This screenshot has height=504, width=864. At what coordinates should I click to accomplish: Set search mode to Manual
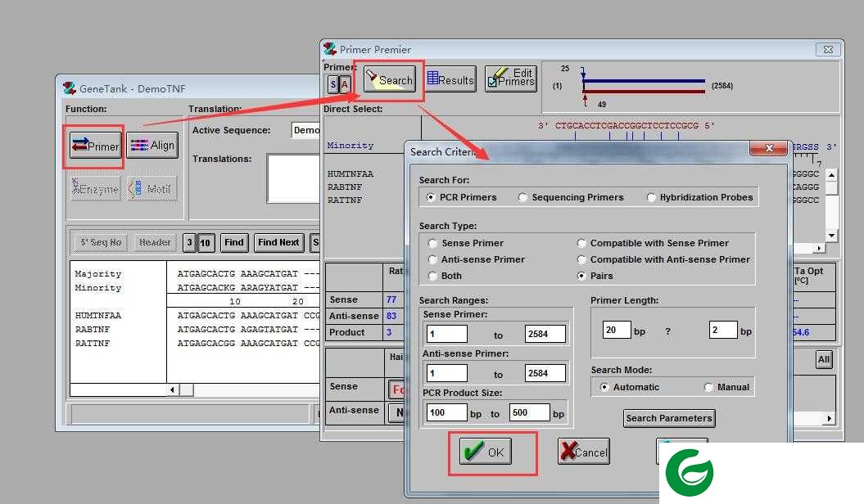coord(726,387)
